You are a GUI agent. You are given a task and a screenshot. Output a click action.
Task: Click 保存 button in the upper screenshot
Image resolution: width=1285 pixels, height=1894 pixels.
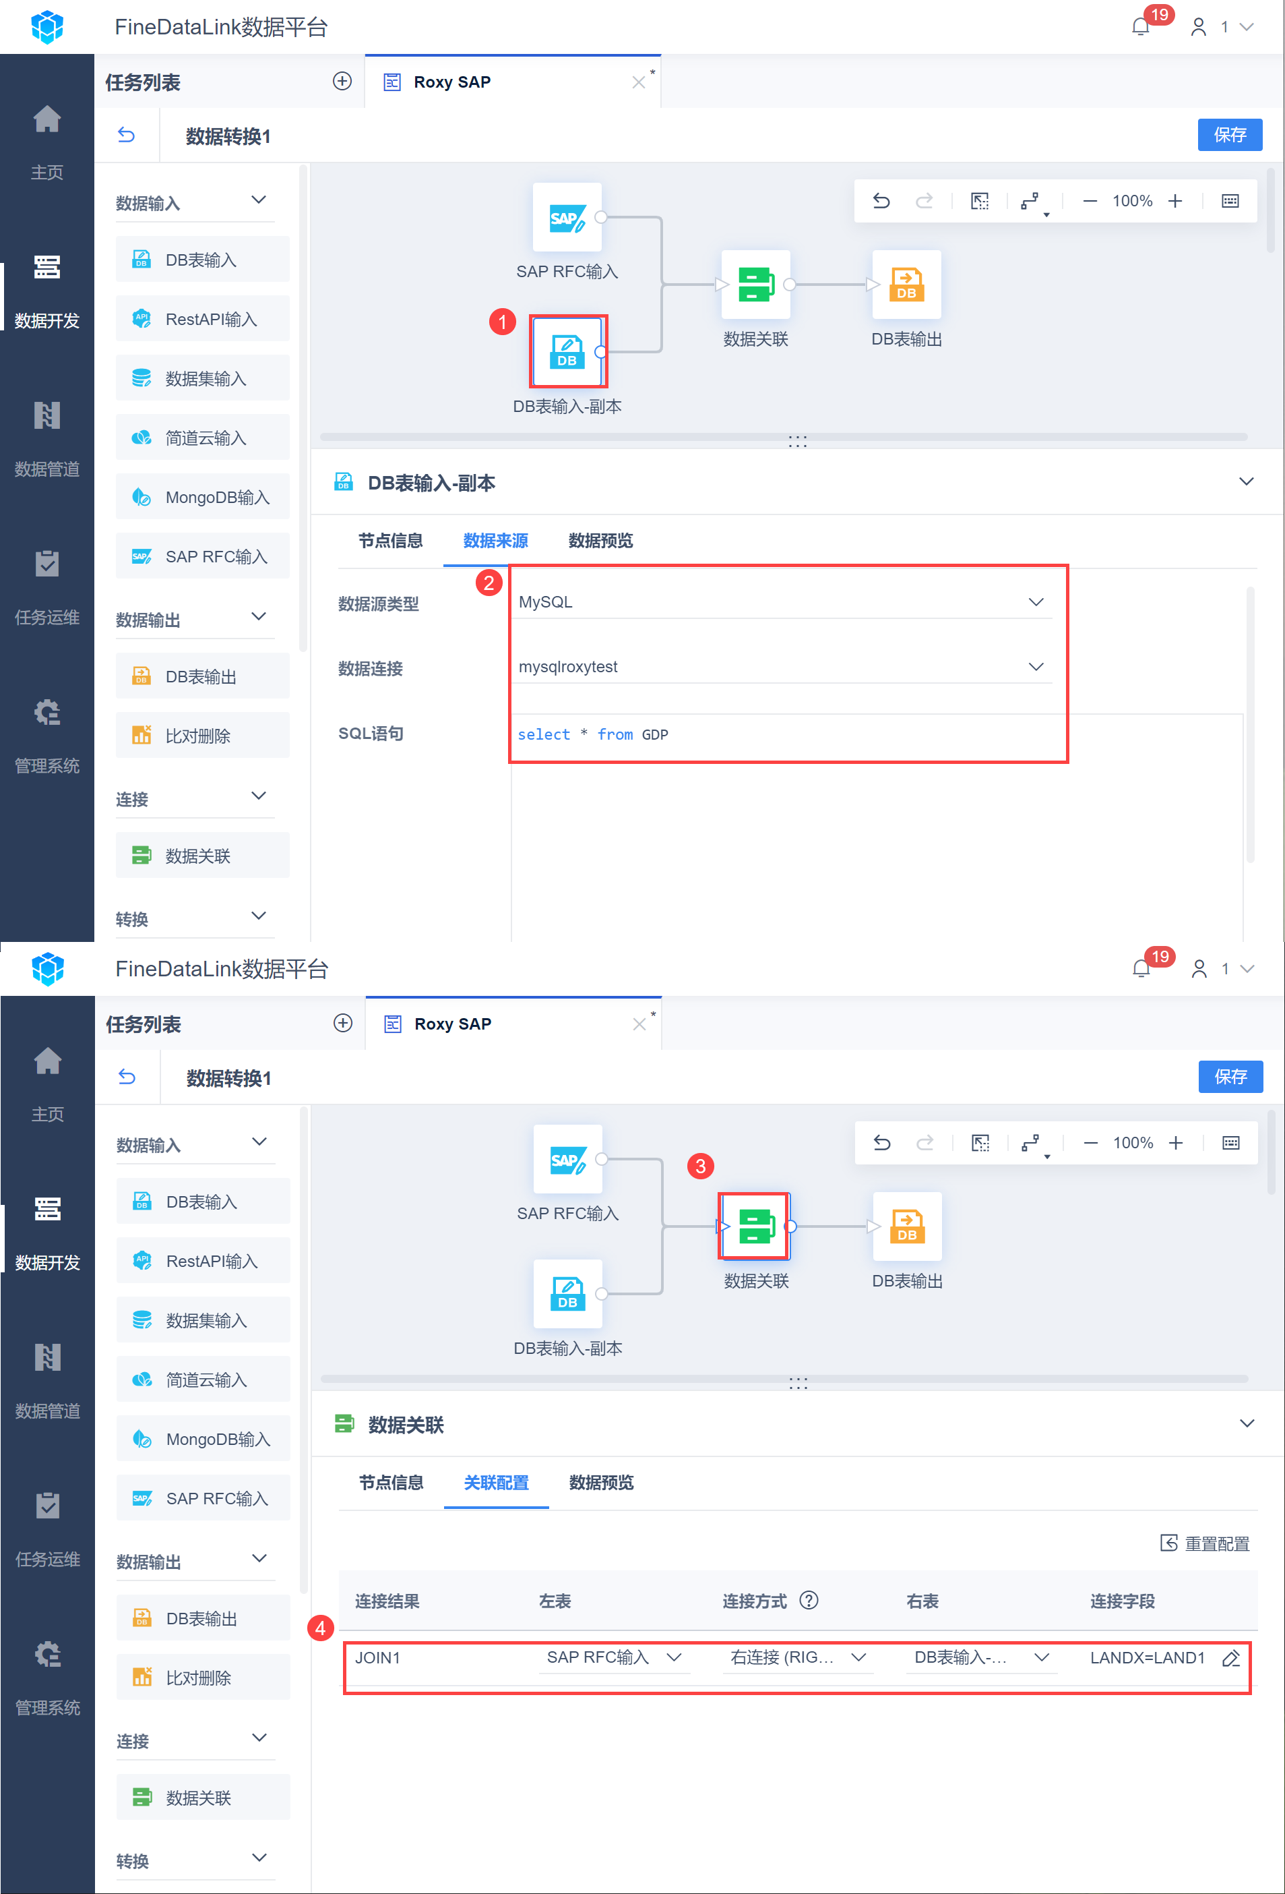[1230, 134]
